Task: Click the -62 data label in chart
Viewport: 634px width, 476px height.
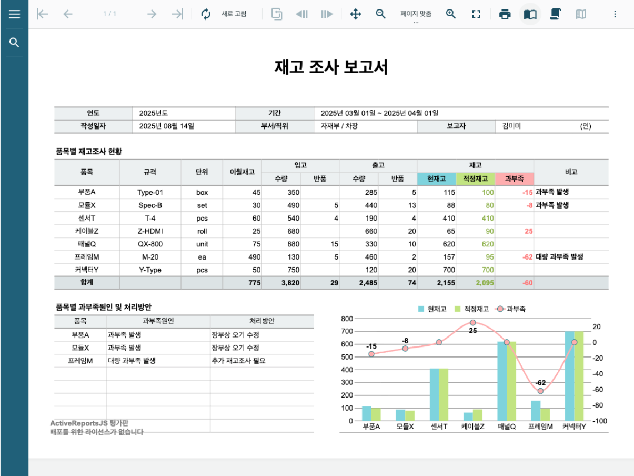Action: [x=540, y=383]
